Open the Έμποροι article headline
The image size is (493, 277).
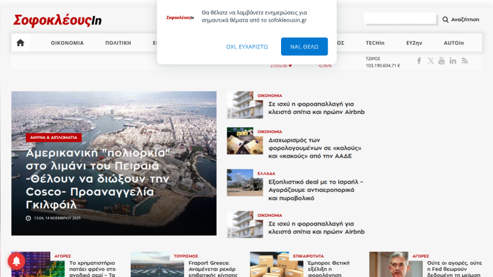coord(328,269)
